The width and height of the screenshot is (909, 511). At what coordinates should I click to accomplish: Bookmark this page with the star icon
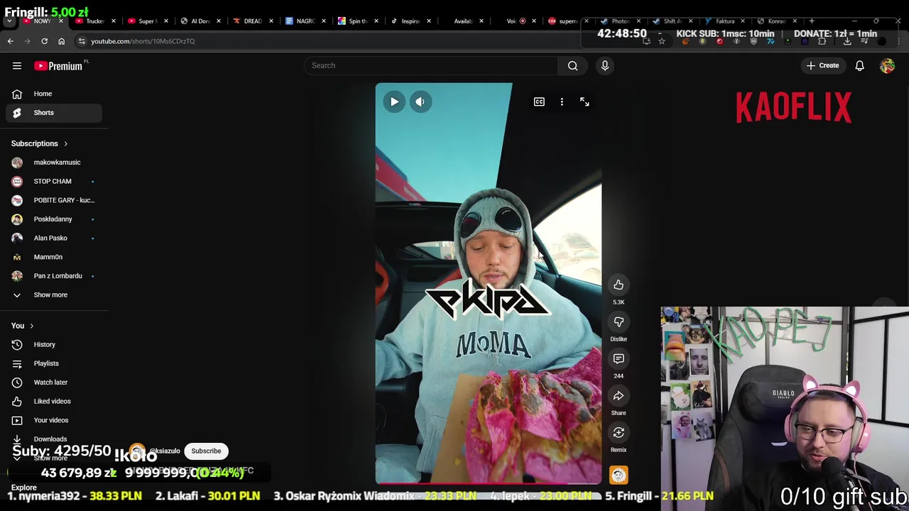pos(662,41)
